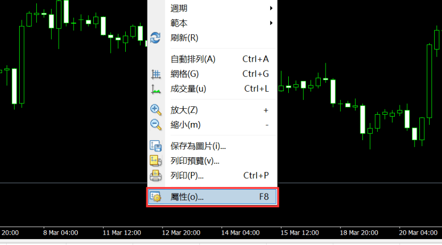The height and width of the screenshot is (245, 442).
Task: Toggle 網格(G) menu entry
Action: click(x=212, y=74)
